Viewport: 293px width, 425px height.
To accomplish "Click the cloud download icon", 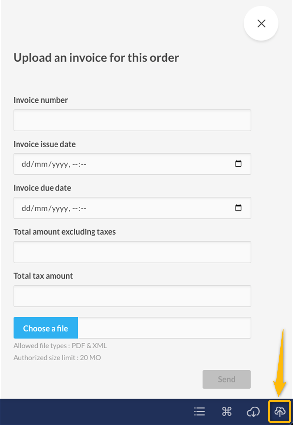I will [x=253, y=411].
